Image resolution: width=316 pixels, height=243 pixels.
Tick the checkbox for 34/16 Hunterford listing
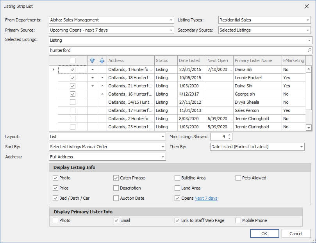(73, 102)
